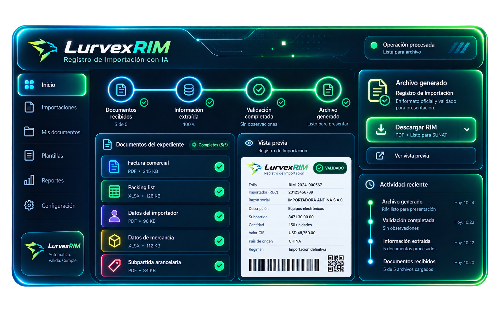Open Configuración in the sidebar
Screen dimensions: 499x312
tap(52, 206)
